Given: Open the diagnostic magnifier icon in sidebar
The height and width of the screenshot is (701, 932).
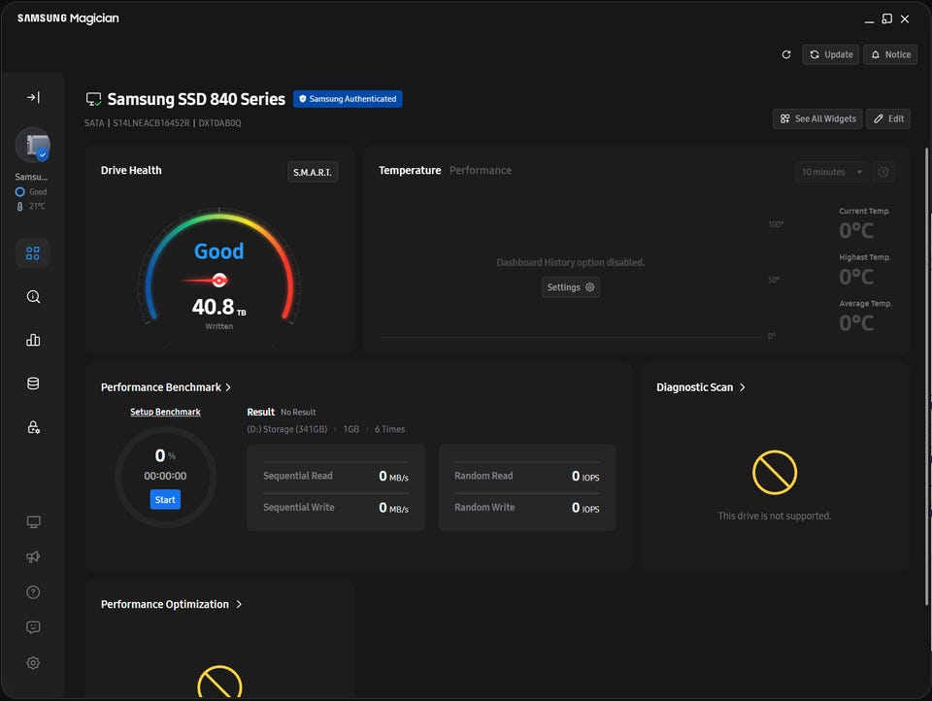Looking at the screenshot, I should 33,297.
